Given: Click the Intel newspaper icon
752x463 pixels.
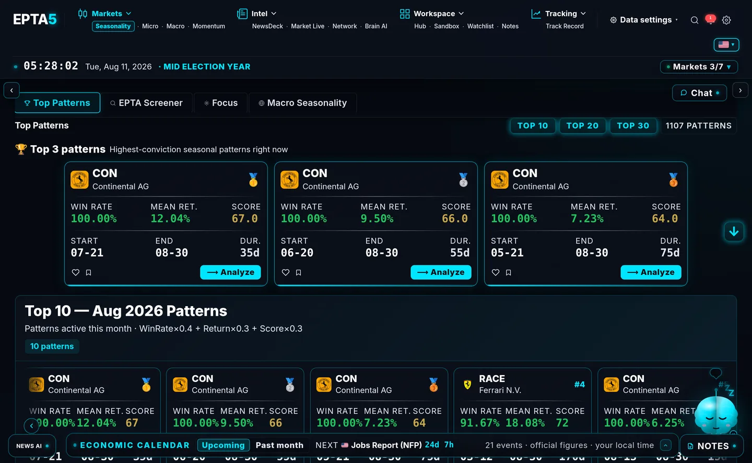Looking at the screenshot, I should coord(242,14).
